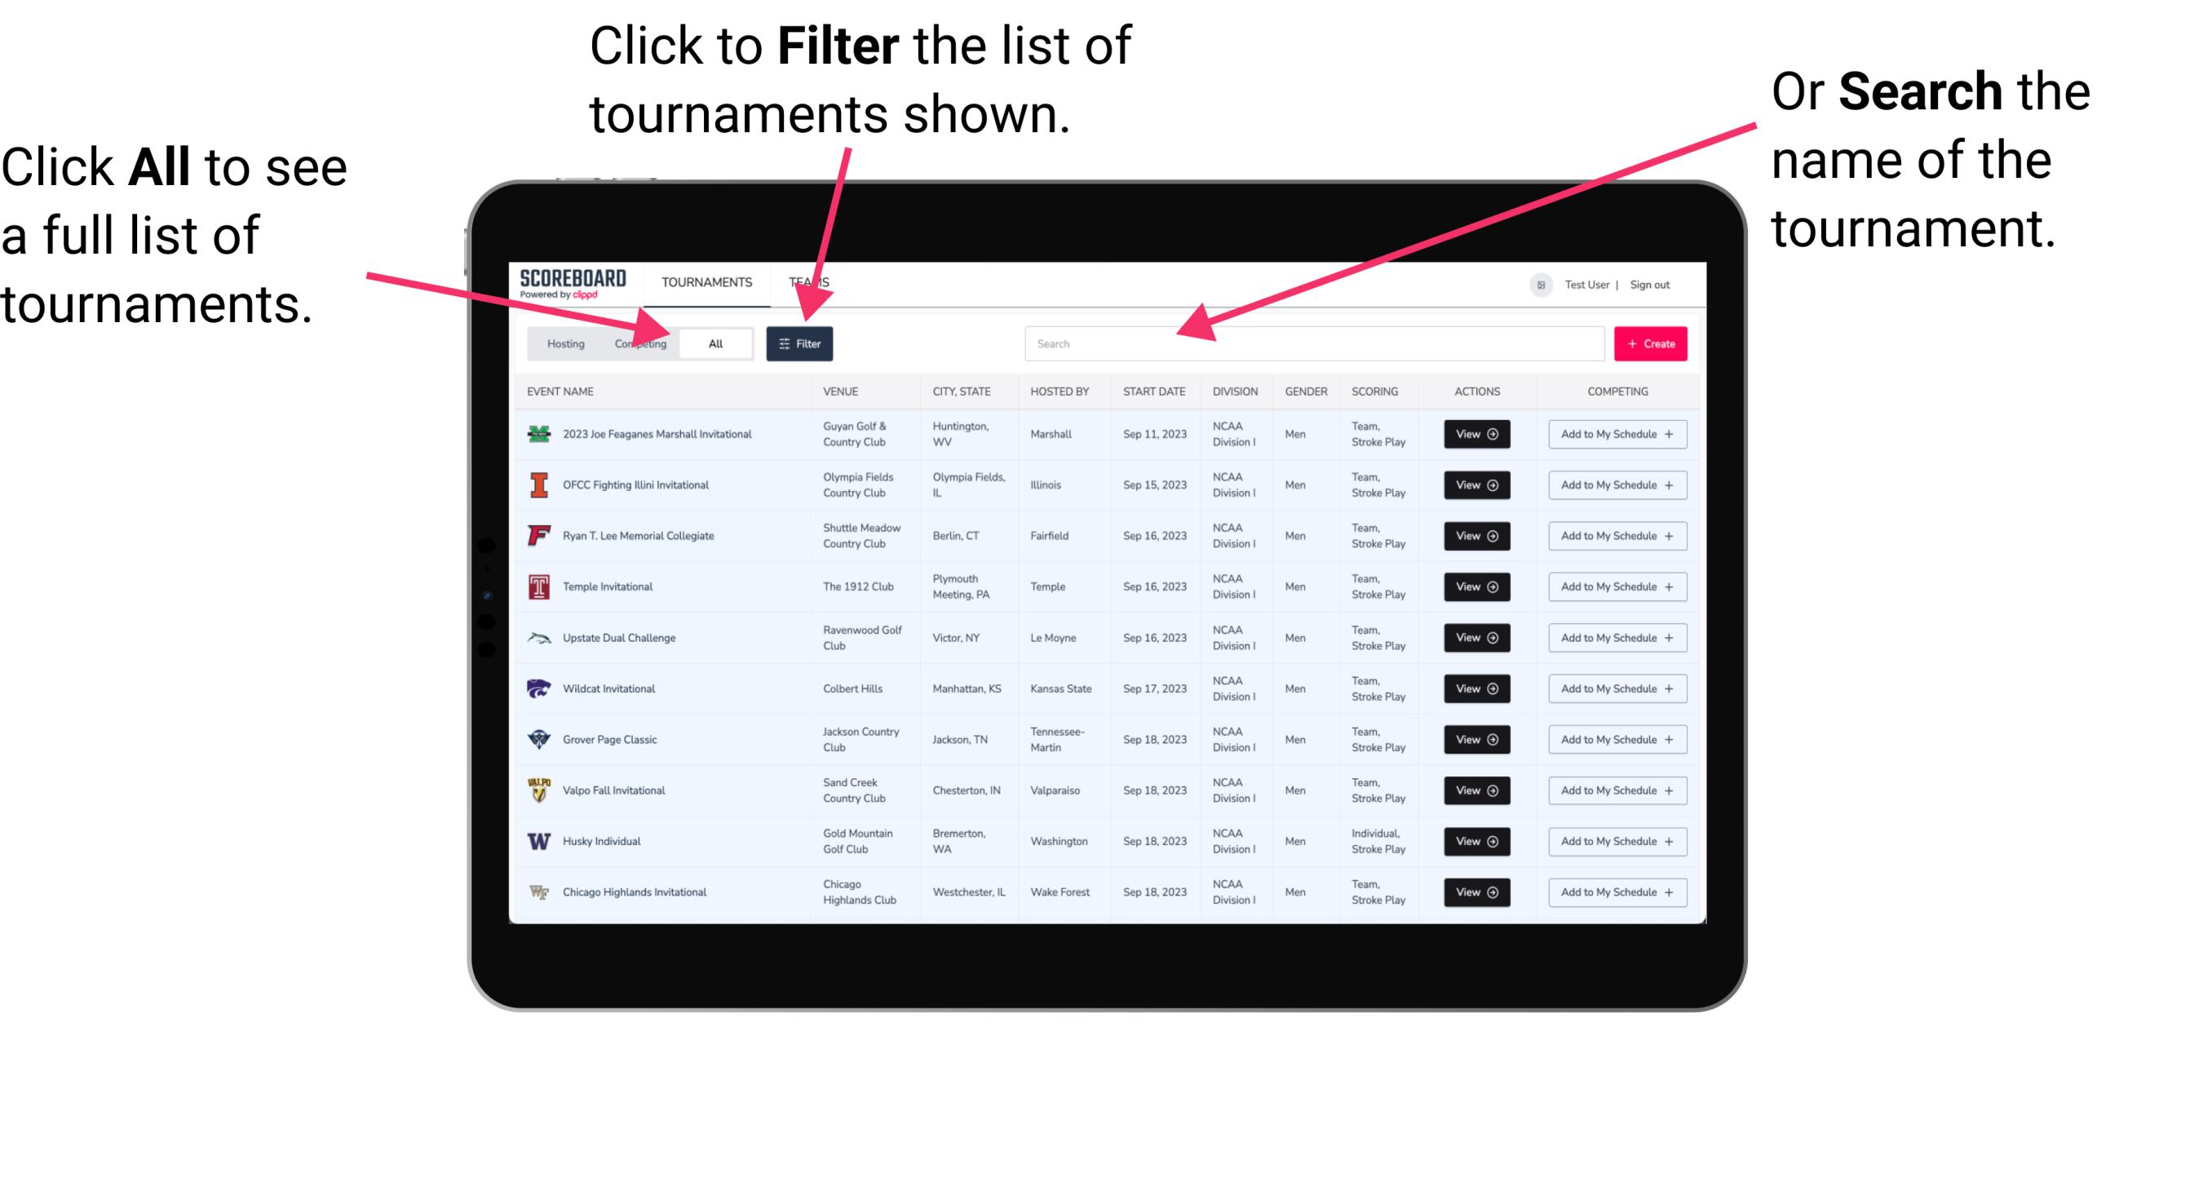This screenshot has height=1190, width=2212.
Task: View the 2023 Joe Feaganes Marshall Invitational
Action: click(x=1474, y=434)
